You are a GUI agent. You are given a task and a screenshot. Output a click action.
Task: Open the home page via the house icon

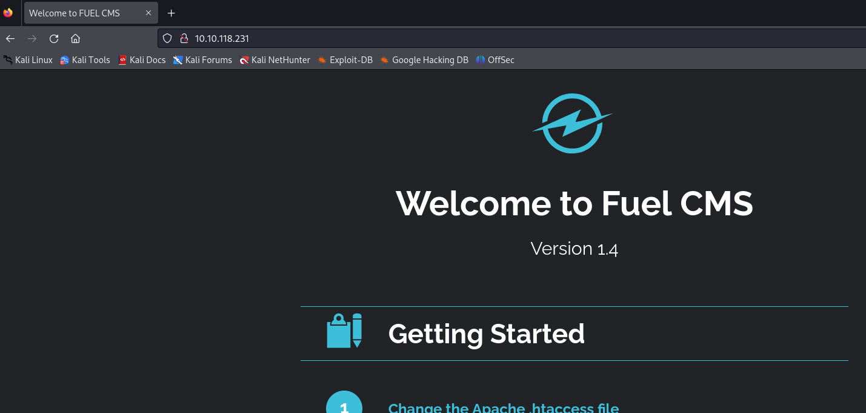tap(75, 39)
